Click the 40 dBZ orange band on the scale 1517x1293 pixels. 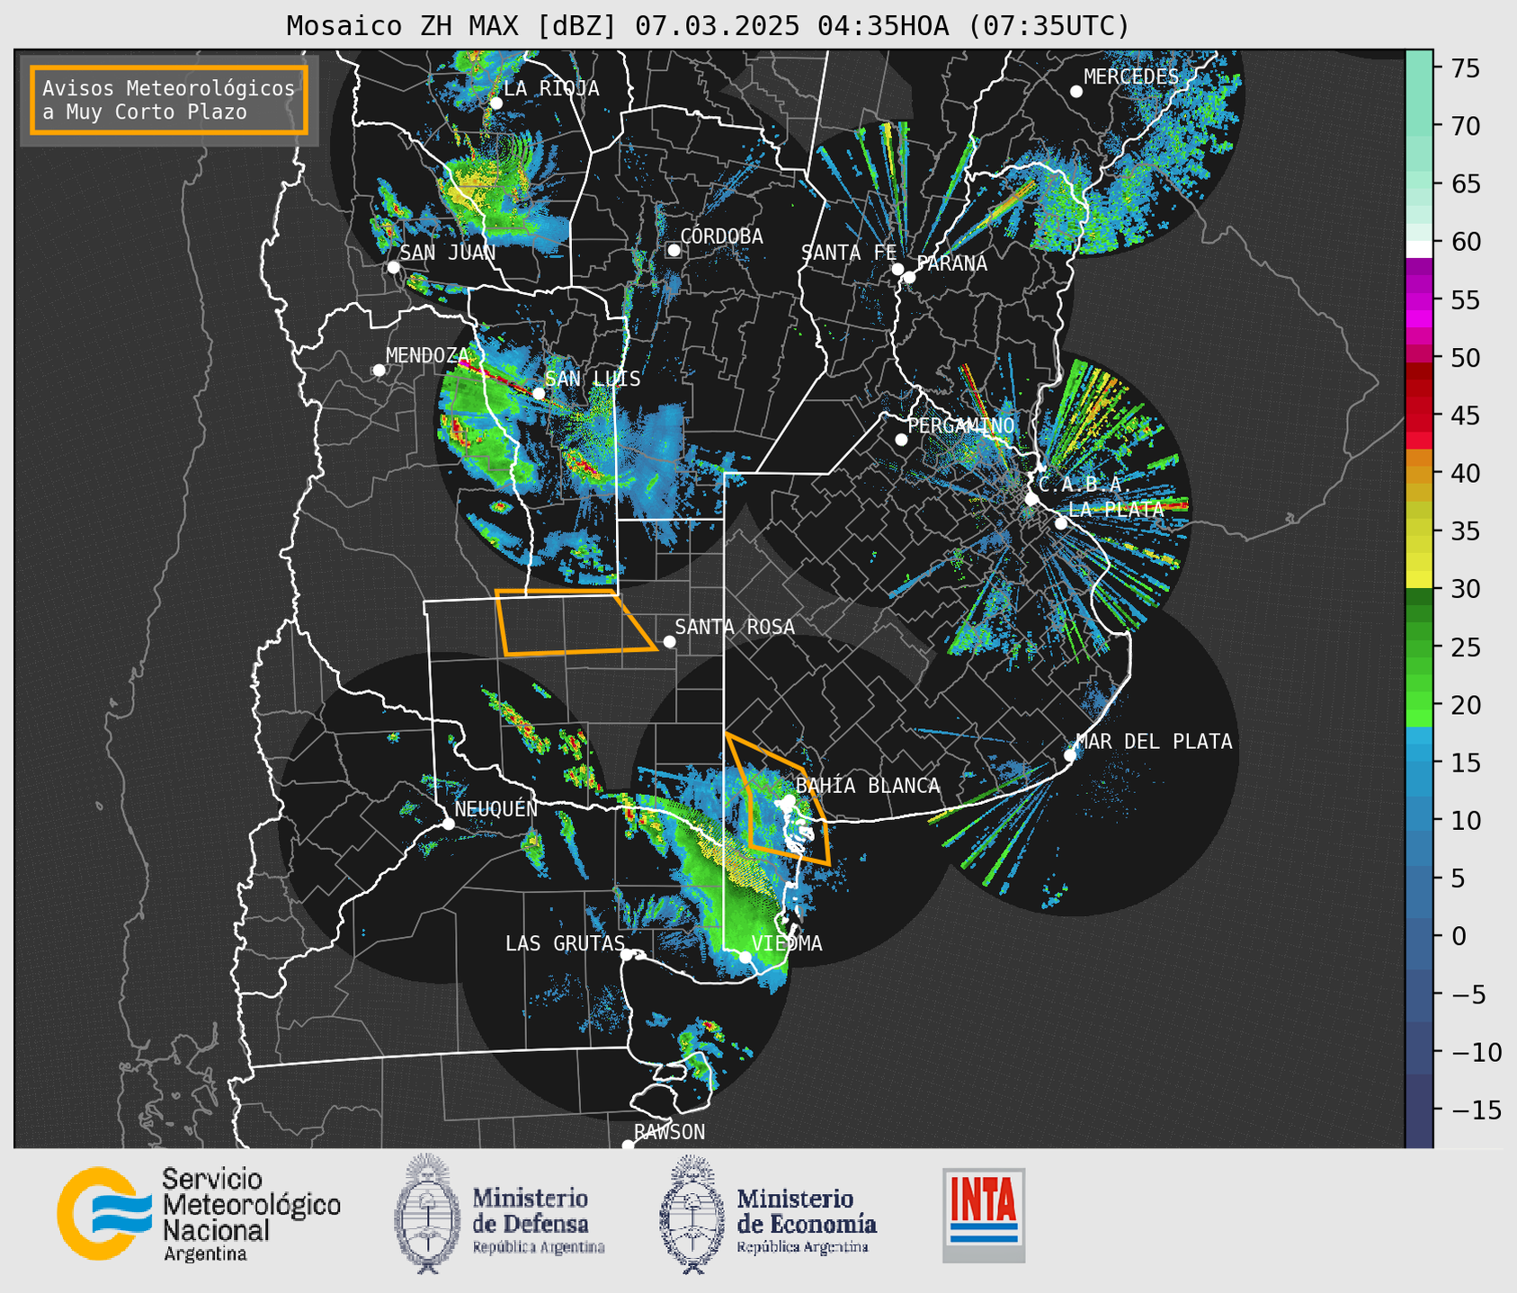(1419, 472)
